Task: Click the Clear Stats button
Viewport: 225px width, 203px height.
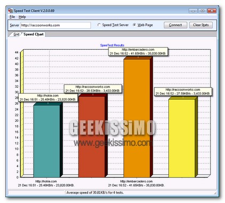Action: pyautogui.click(x=201, y=25)
